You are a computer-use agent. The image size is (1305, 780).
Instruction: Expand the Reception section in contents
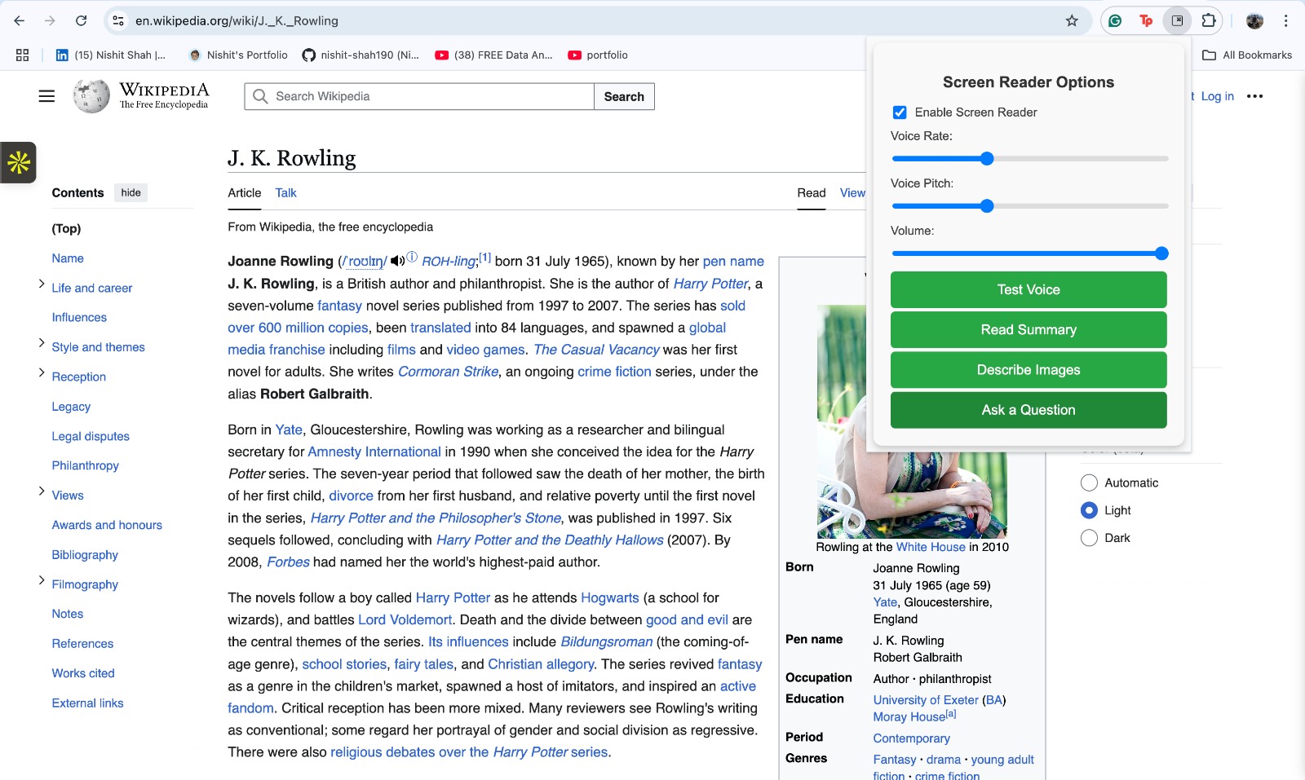tap(42, 372)
